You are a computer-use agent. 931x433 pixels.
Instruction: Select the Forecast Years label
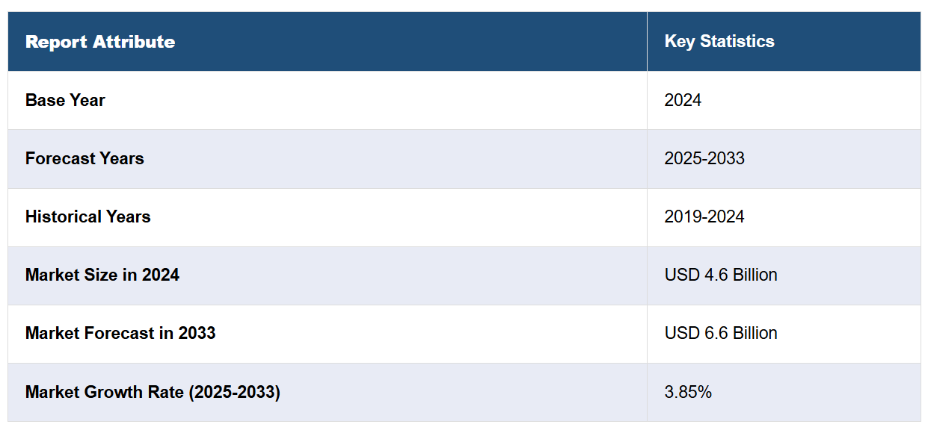(85, 158)
